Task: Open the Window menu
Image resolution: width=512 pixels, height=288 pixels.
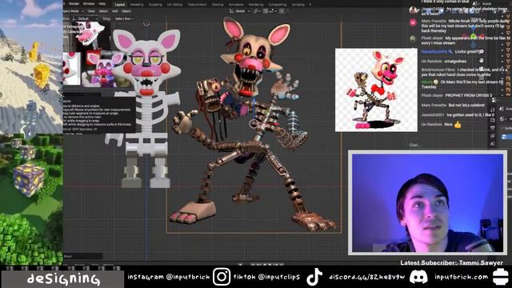Action: point(89,4)
